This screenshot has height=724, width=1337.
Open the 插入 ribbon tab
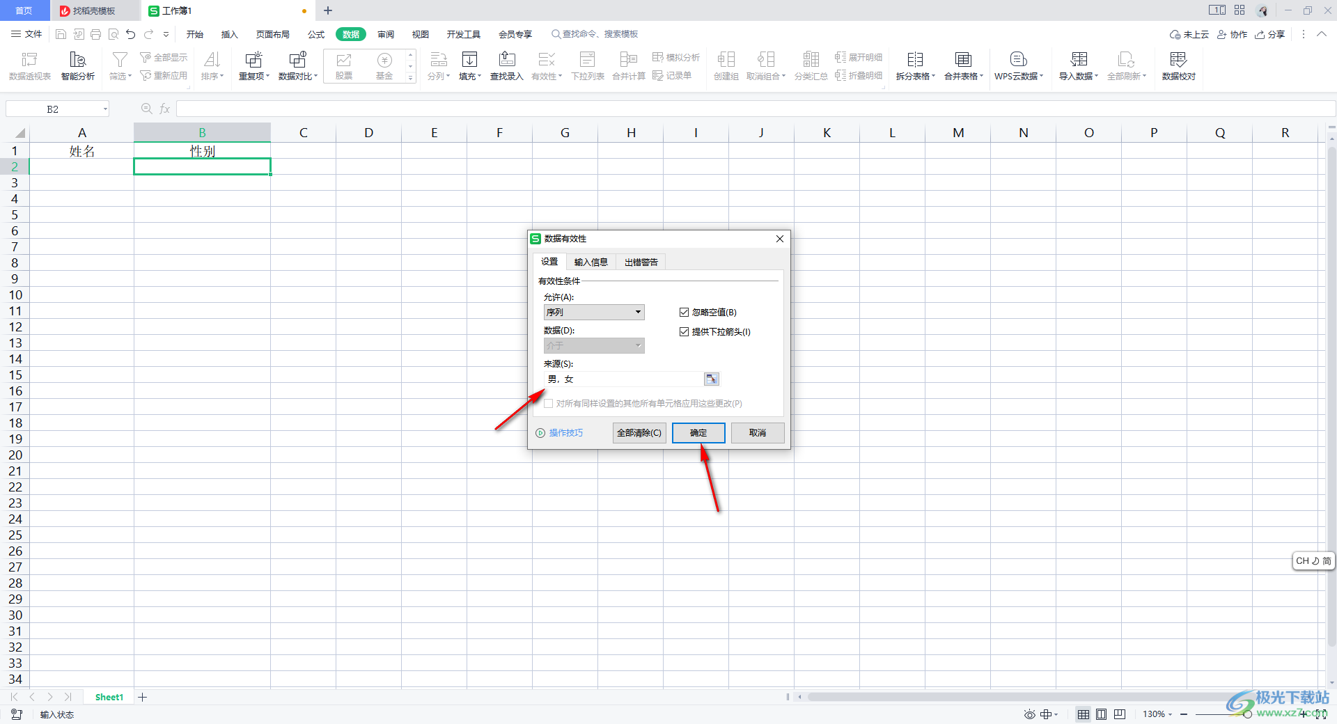(230, 34)
